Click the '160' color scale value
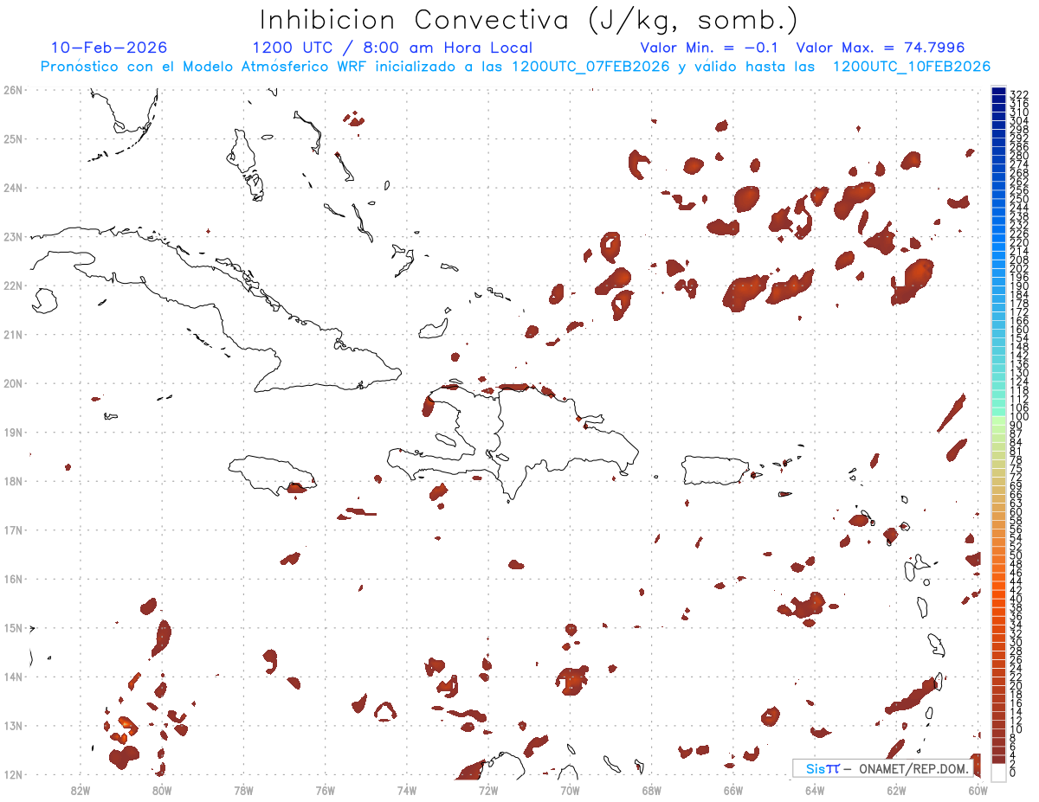Screen dimensions: 1039x802 pyautogui.click(x=1019, y=330)
